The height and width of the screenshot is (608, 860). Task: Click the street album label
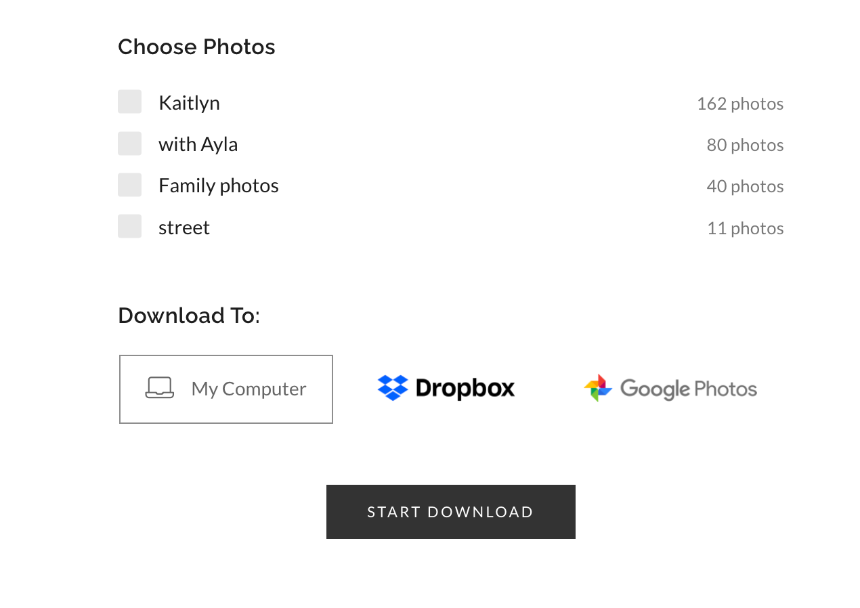pyautogui.click(x=184, y=227)
